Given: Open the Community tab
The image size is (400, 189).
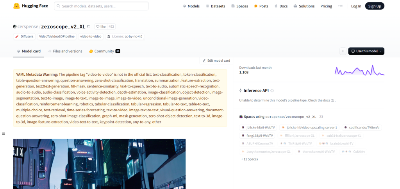Looking at the screenshot, I should click(104, 51).
